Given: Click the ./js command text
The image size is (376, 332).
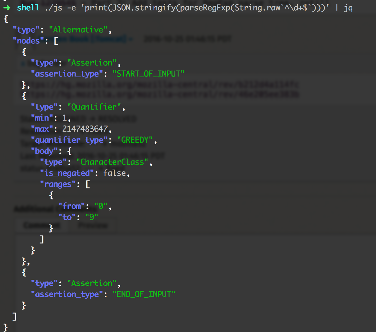Looking at the screenshot, I should [53, 8].
